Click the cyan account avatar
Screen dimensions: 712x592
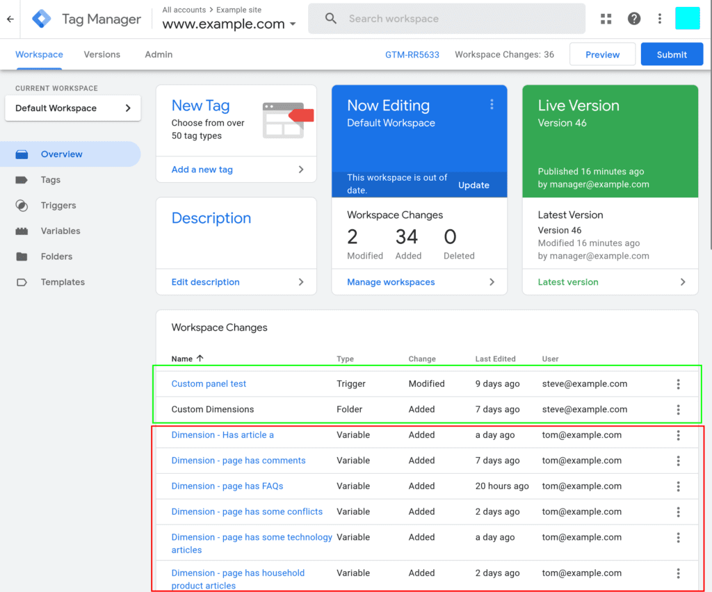tap(688, 18)
